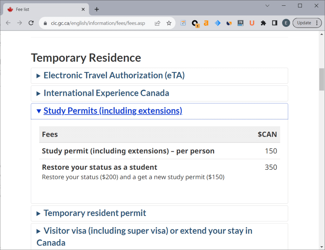Select the Fee list browser tab
Screen dimensions: 325x250
coord(44,9)
